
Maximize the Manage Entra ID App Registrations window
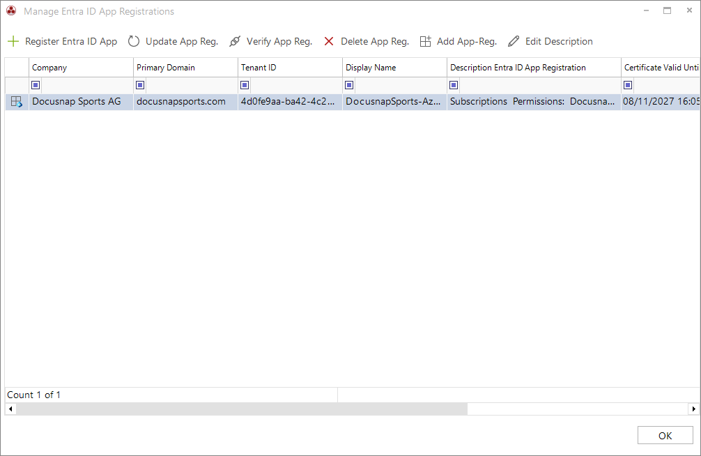(x=667, y=10)
